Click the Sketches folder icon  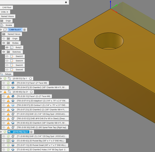click(x=8, y=52)
